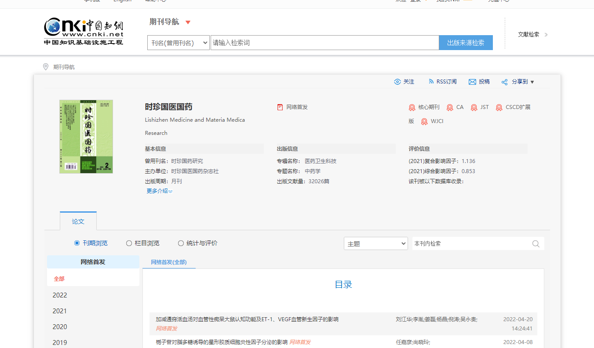Open year 2021 in the sidebar
This screenshot has width=594, height=348.
(60, 311)
